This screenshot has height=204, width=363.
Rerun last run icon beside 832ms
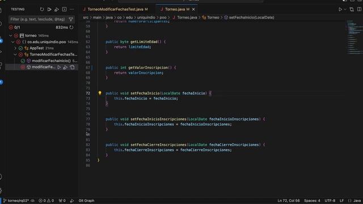click(71, 27)
